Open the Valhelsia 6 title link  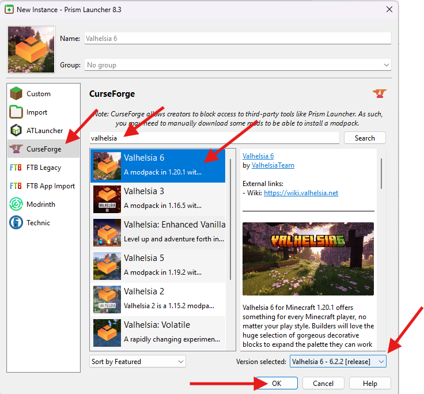click(258, 156)
